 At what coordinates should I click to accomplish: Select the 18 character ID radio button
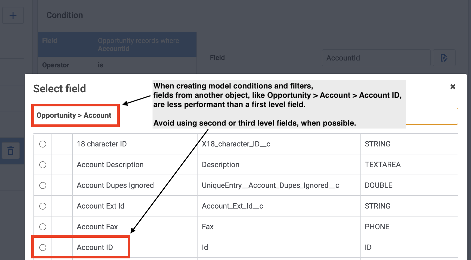tap(43, 144)
